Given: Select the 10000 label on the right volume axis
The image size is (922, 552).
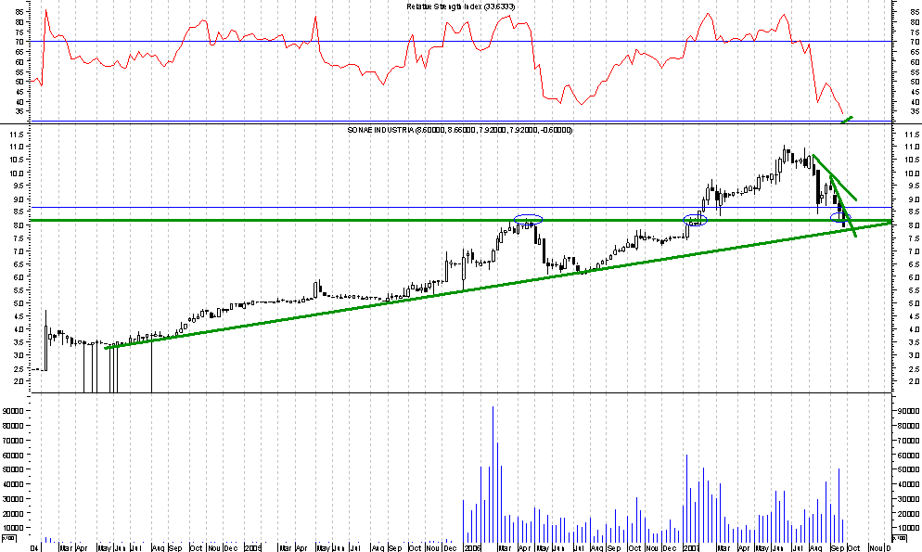Looking at the screenshot, I should tap(907, 528).
